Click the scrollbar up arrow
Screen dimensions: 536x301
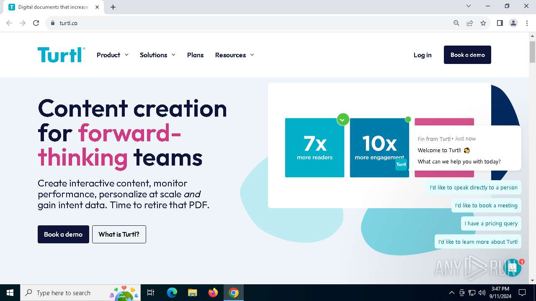[x=532, y=36]
